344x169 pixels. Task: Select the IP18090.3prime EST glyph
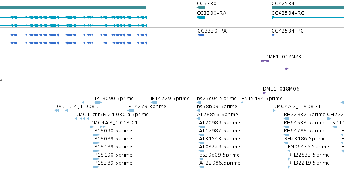click(x=99, y=103)
